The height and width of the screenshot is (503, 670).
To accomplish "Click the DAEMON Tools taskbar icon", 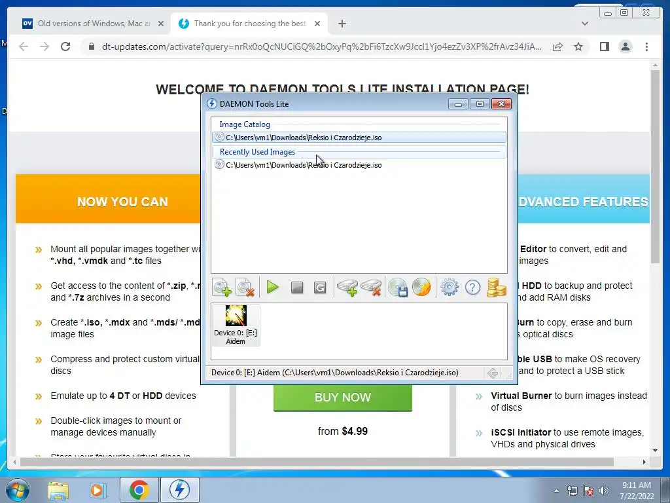I will coord(179,490).
